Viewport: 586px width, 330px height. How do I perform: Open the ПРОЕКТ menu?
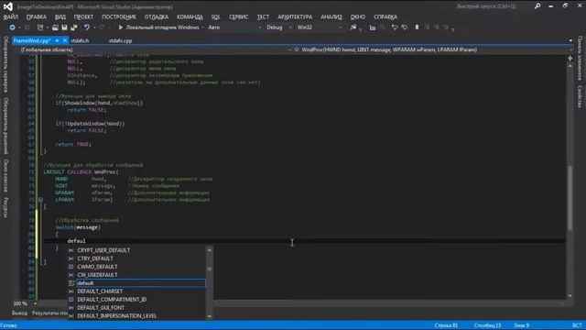(x=83, y=16)
